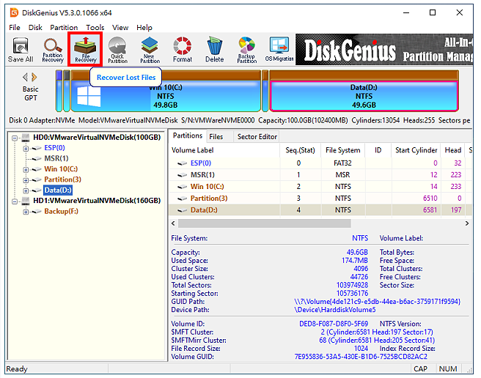Image resolution: width=481 pixels, height=378 pixels.
Task: Go to the previous disk arrow
Action: [25, 77]
